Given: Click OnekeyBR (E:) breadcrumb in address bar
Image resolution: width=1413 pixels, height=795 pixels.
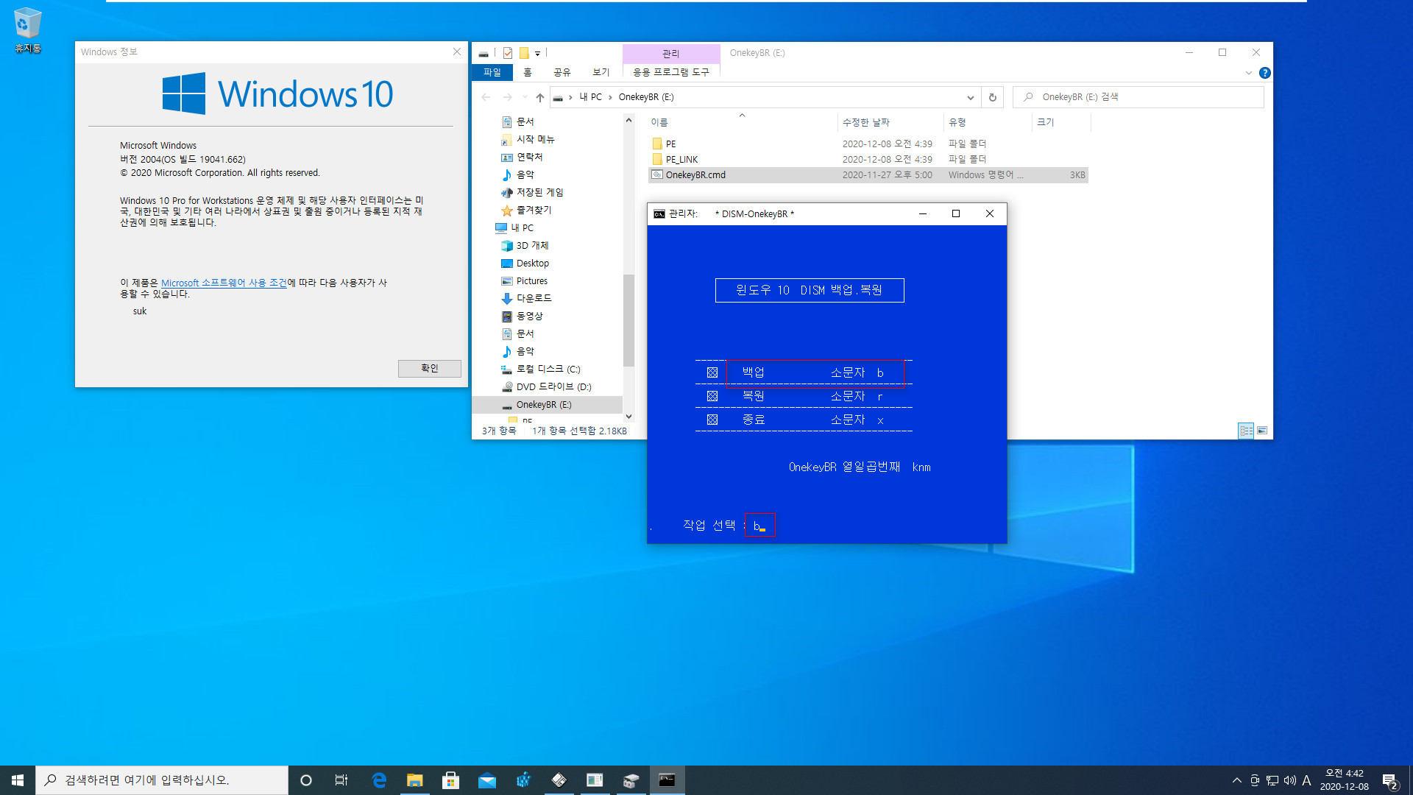Looking at the screenshot, I should pos(646,97).
